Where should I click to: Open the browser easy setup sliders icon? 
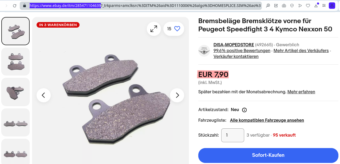click(324, 6)
